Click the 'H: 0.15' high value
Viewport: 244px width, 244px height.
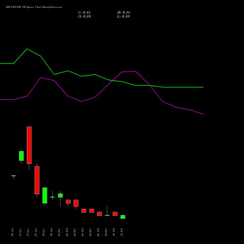[x=123, y=13]
